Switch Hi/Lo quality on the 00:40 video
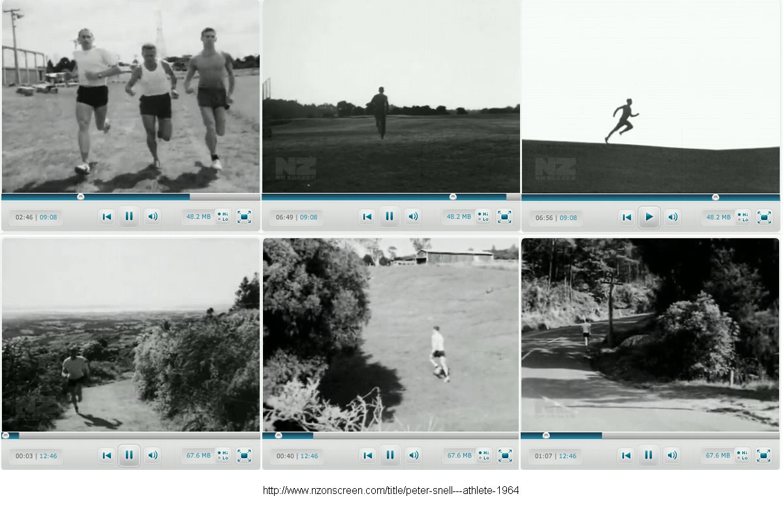 click(x=484, y=455)
